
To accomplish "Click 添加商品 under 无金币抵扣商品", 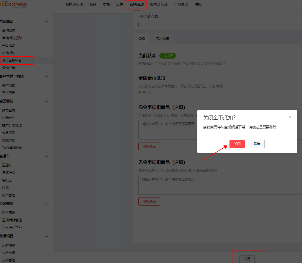I will [x=149, y=201].
